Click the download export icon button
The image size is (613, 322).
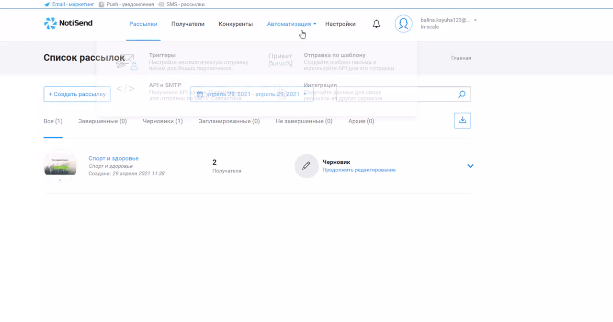point(463,121)
